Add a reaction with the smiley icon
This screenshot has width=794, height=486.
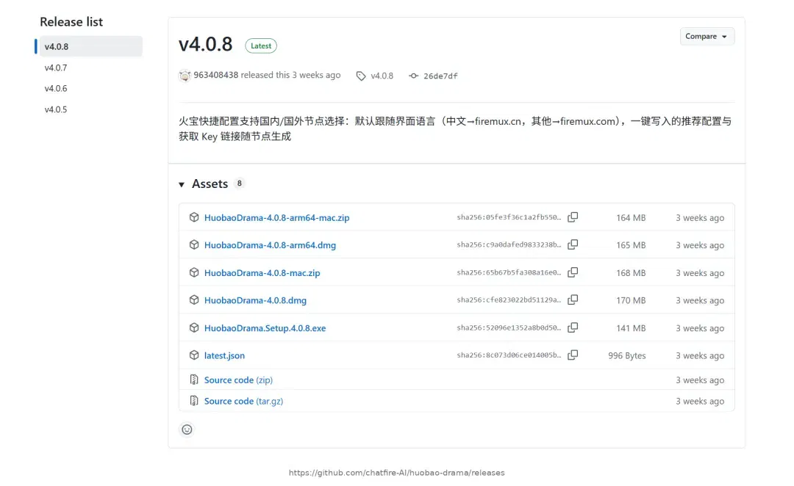click(187, 429)
